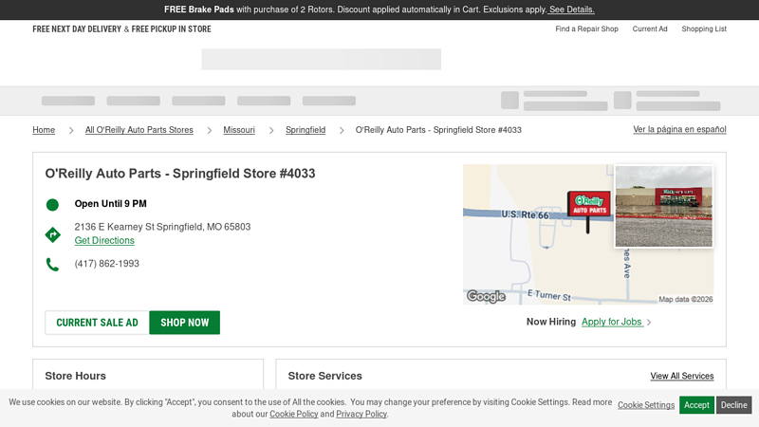Open the store street view photo

click(x=663, y=206)
